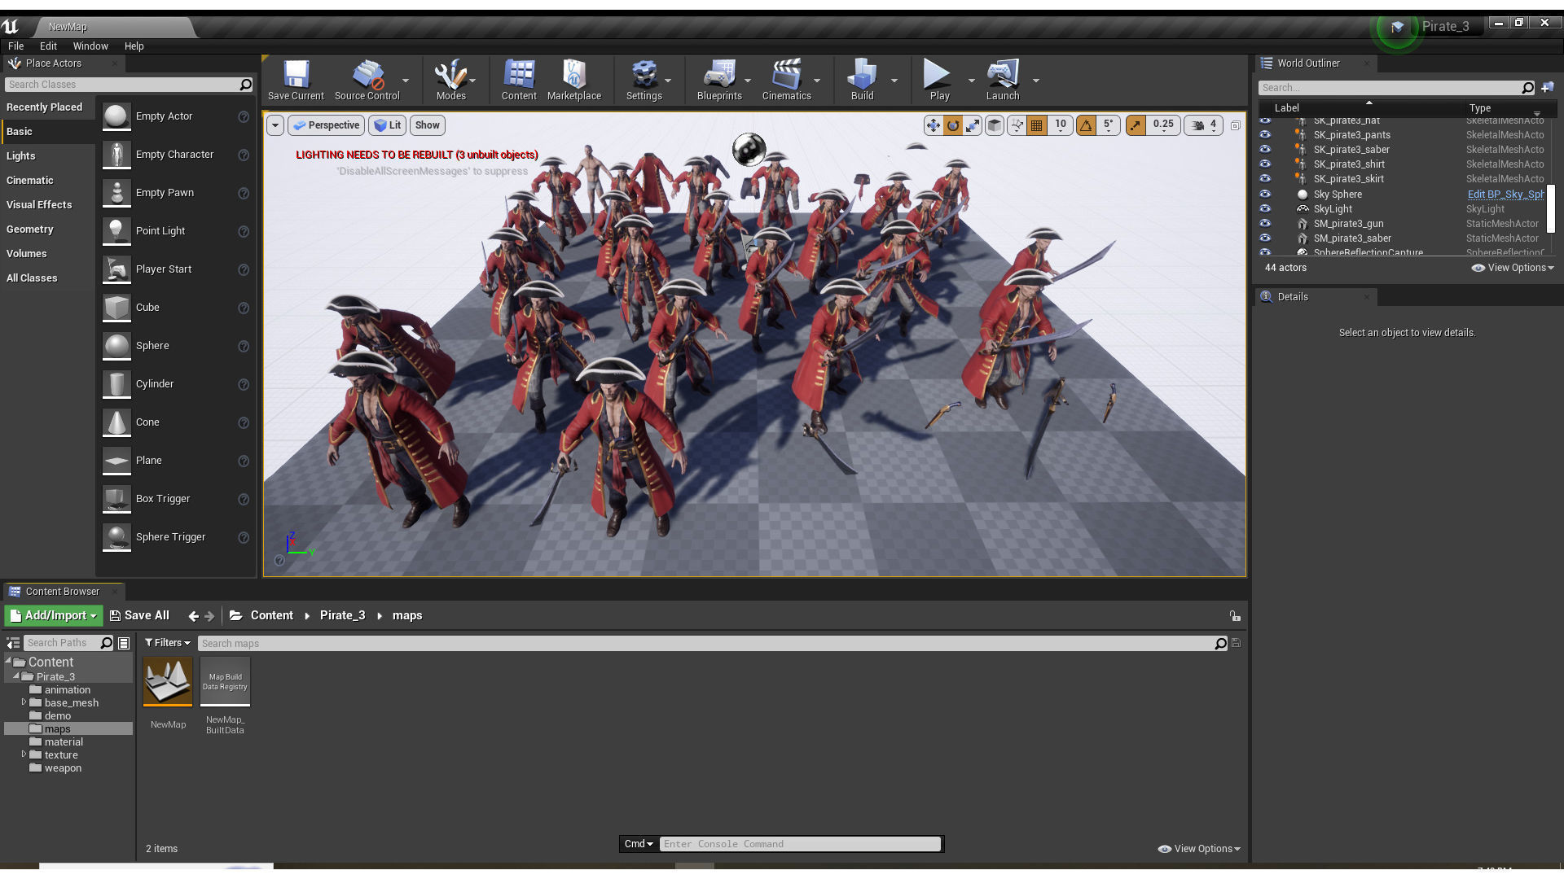The image size is (1564, 879).
Task: Open the NewMap level thumbnail
Action: [x=168, y=682]
